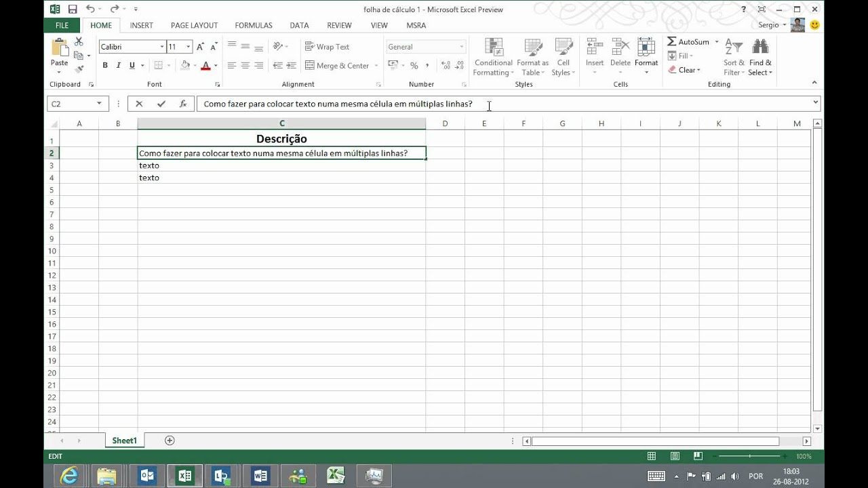868x488 pixels.
Task: Apply Comma Style number format
Action: 427,66
